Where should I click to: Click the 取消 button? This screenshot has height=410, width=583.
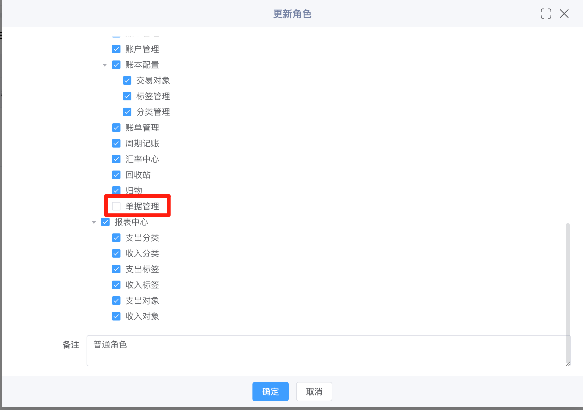pos(314,392)
